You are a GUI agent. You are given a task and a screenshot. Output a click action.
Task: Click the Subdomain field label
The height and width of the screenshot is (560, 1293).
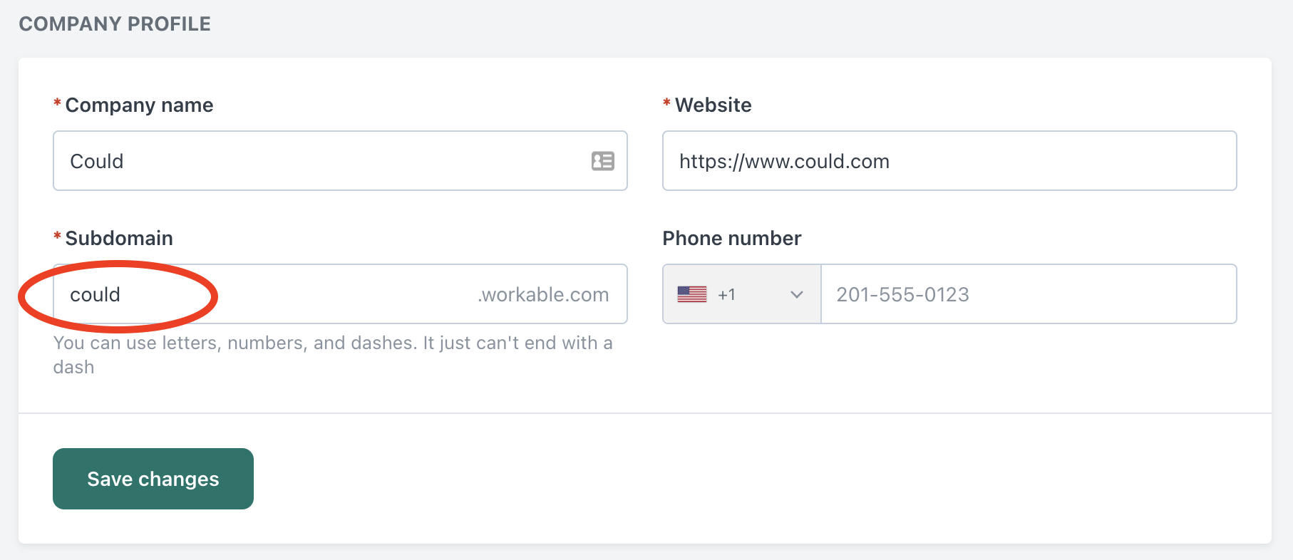(x=119, y=238)
